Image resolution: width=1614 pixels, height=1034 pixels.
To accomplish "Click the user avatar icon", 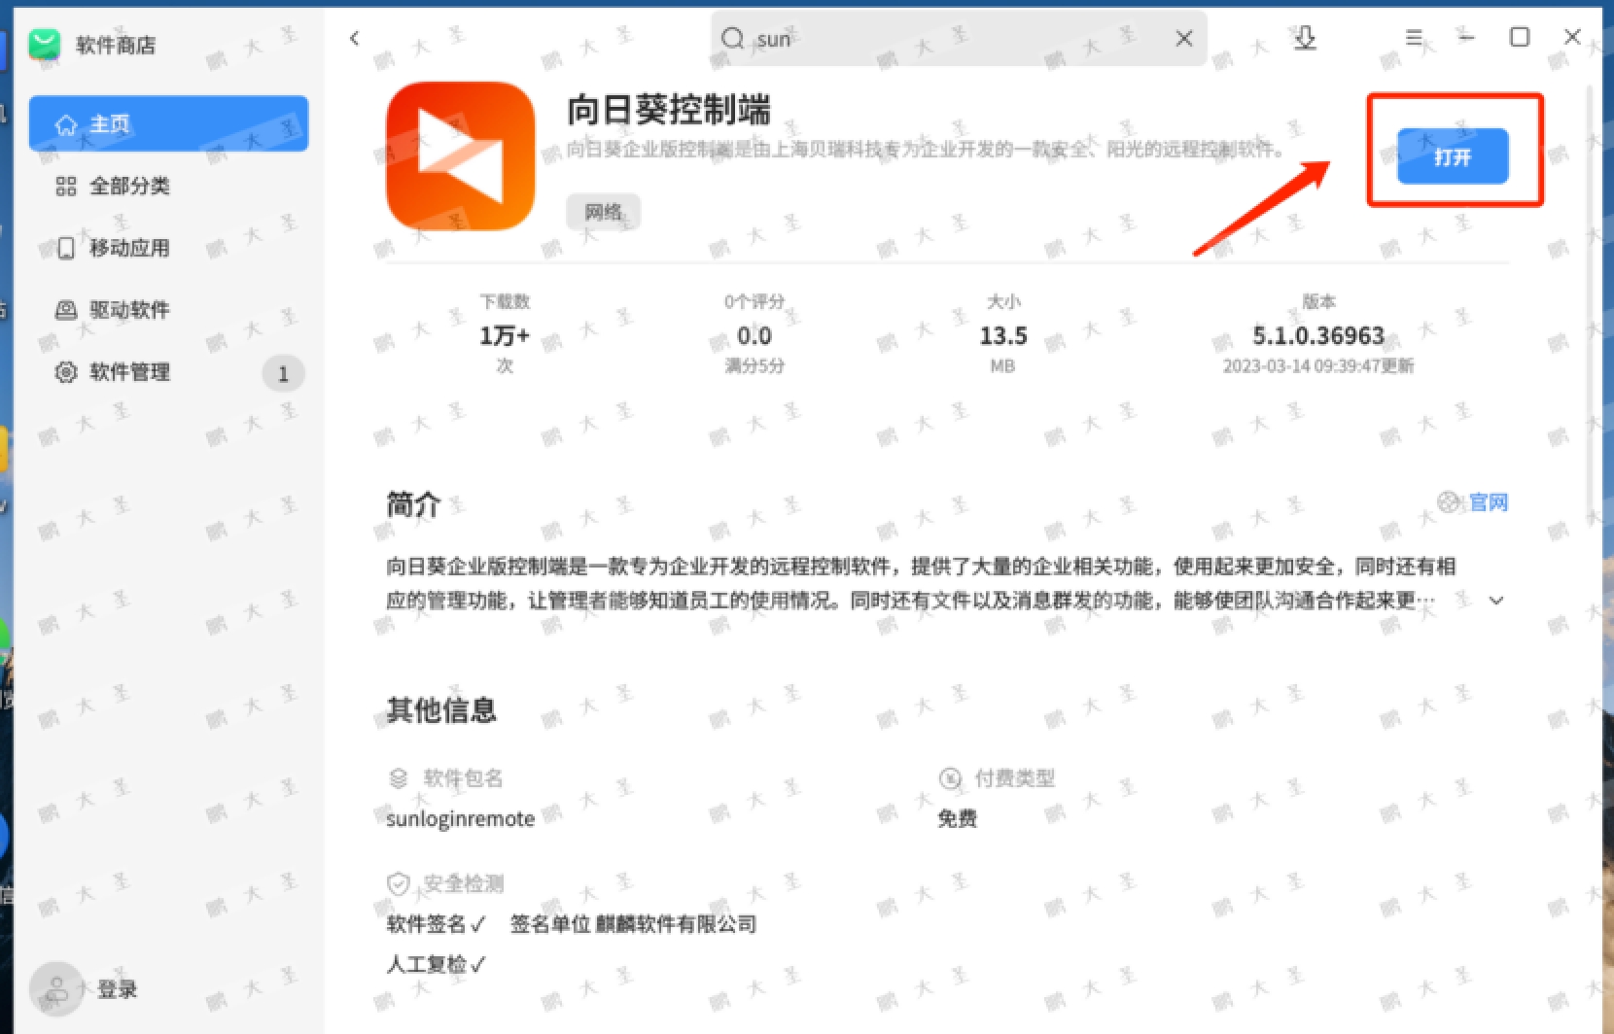I will pos(56,989).
